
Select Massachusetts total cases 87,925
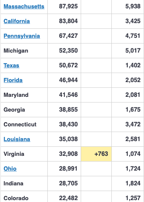(68, 6)
